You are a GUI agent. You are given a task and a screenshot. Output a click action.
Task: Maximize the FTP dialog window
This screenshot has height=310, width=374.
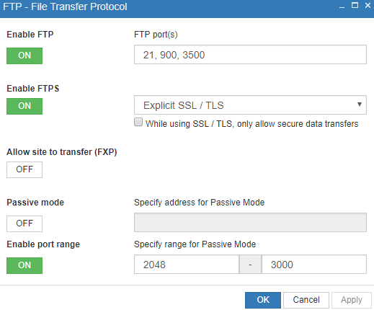355,5
